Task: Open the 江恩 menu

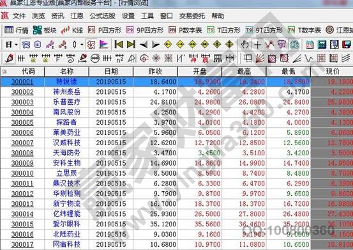Action: point(77,16)
